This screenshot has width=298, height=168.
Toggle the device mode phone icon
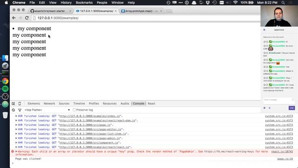click(x=20, y=104)
